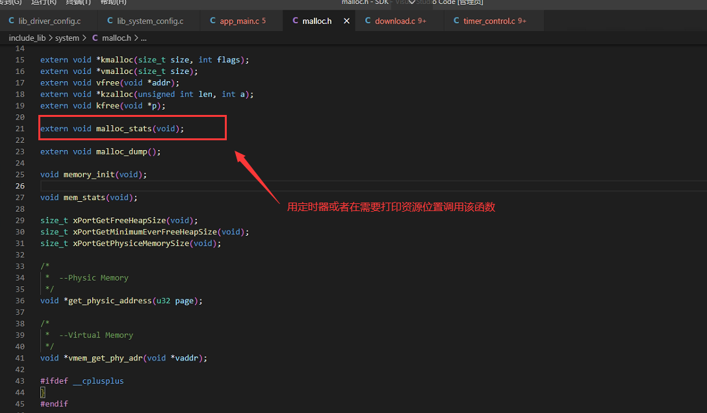Place cursor on memory_init declaration
This screenshot has height=413, width=707.
[89, 175]
